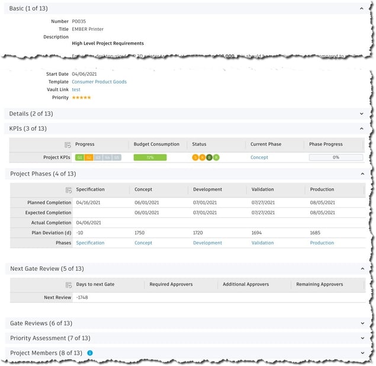Open the Consumer Product Goods template link

pyautogui.click(x=99, y=82)
